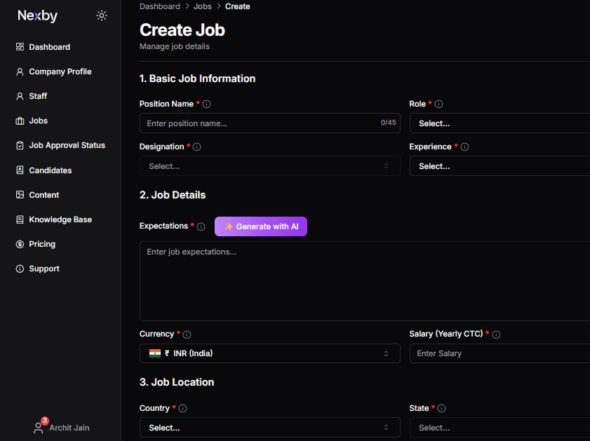Click the red notification badge on Archit Jain
This screenshot has width=590, height=441.
(x=44, y=419)
